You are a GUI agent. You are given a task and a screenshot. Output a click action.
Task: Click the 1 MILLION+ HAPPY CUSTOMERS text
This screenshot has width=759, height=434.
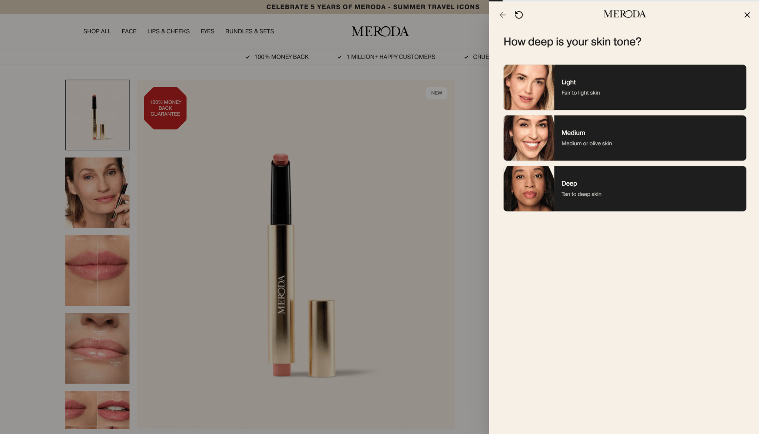coord(391,57)
